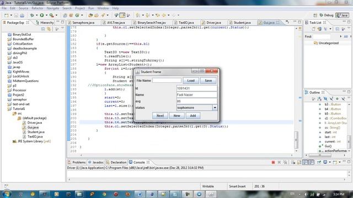This screenshot has width=353, height=198.
Task: Click File Name input in Student Frame
Action: [x=167, y=81]
